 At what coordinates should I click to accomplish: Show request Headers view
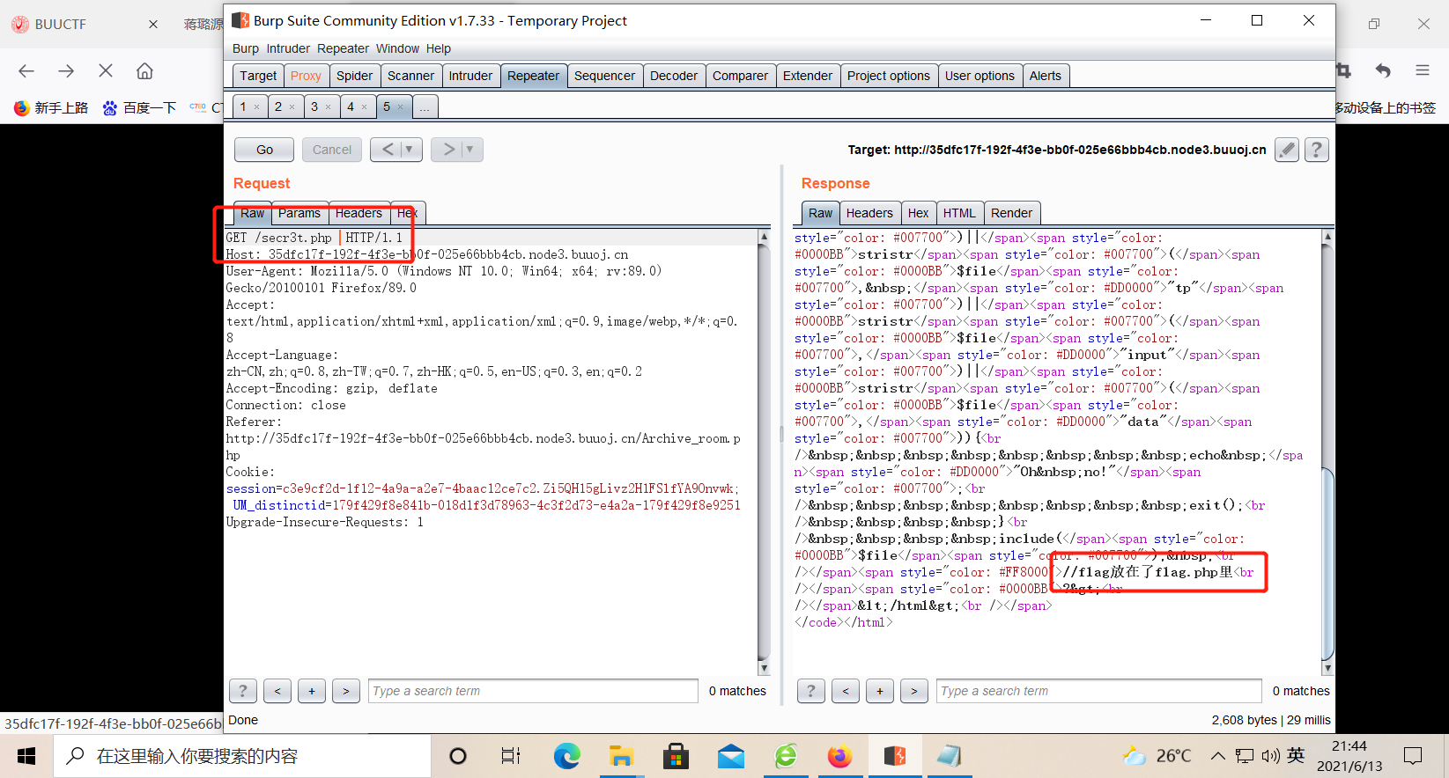click(359, 213)
